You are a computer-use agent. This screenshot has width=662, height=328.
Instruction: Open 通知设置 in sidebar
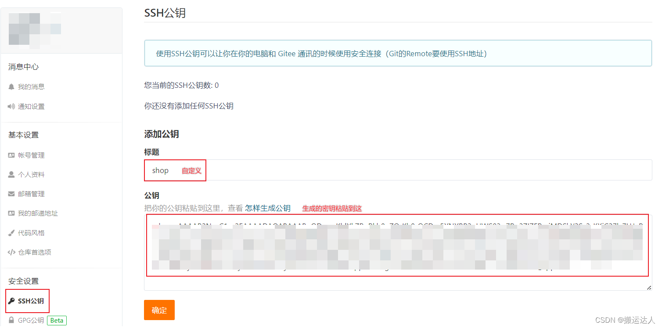31,106
